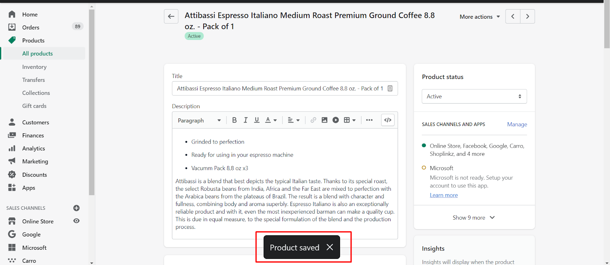Click the Home icon in sidebar
This screenshot has height=265, width=610.
12,14
